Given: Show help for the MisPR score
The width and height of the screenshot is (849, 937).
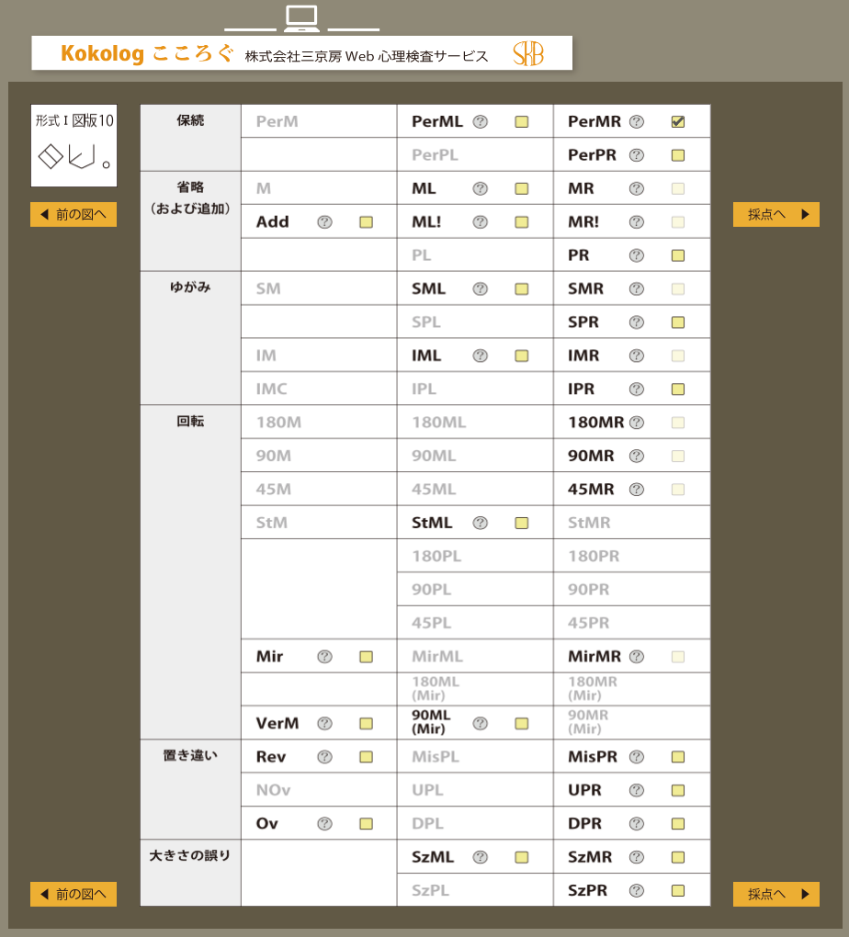Looking at the screenshot, I should 636,757.
